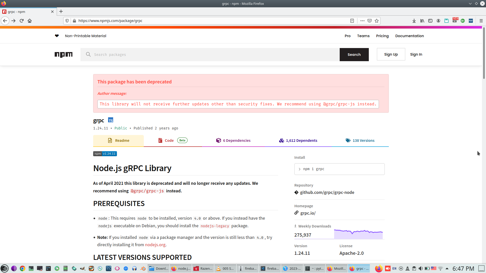Click the weekly downloads chart

point(358,234)
